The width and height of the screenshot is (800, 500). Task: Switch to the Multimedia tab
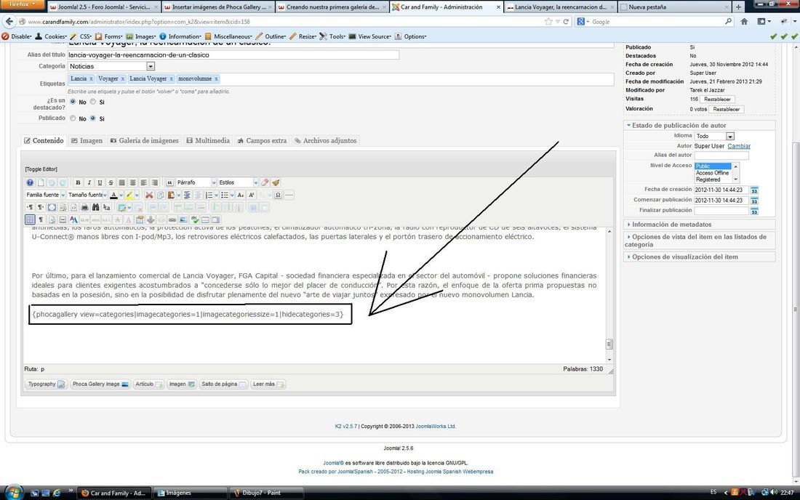pos(208,141)
